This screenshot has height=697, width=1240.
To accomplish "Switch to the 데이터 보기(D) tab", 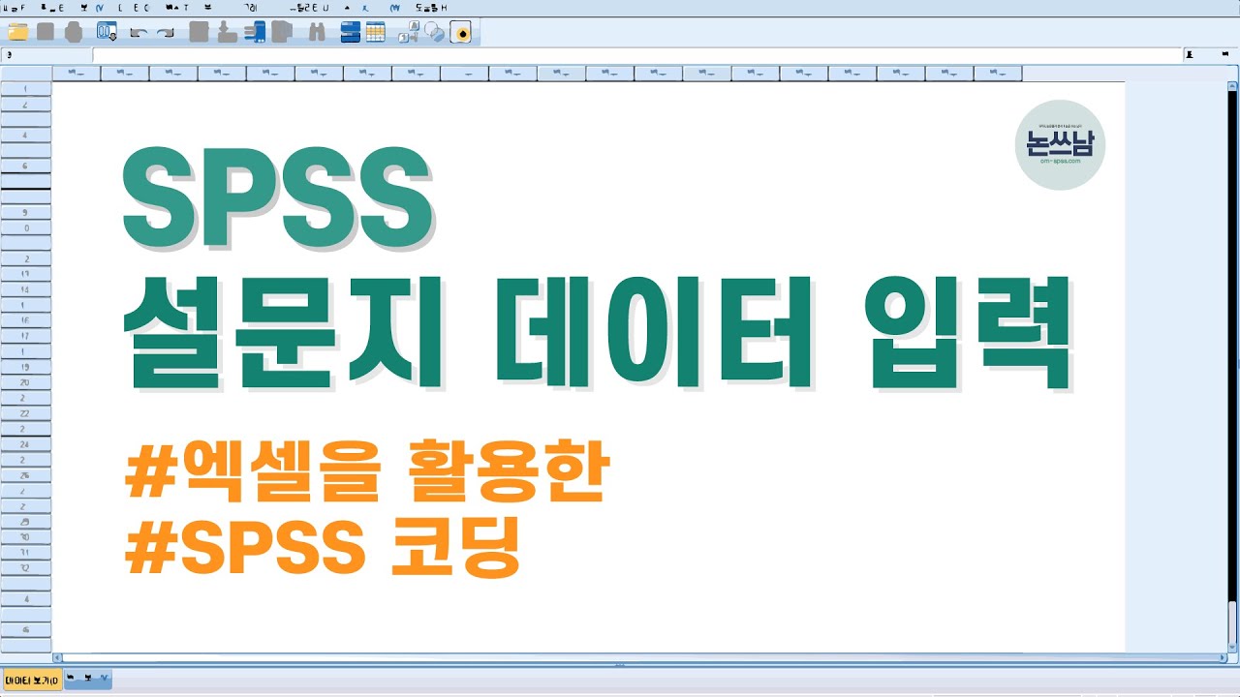I will 32,680.
